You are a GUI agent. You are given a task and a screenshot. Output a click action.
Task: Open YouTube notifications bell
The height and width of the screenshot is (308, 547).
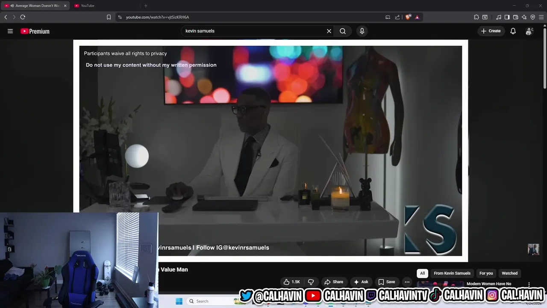[513, 31]
